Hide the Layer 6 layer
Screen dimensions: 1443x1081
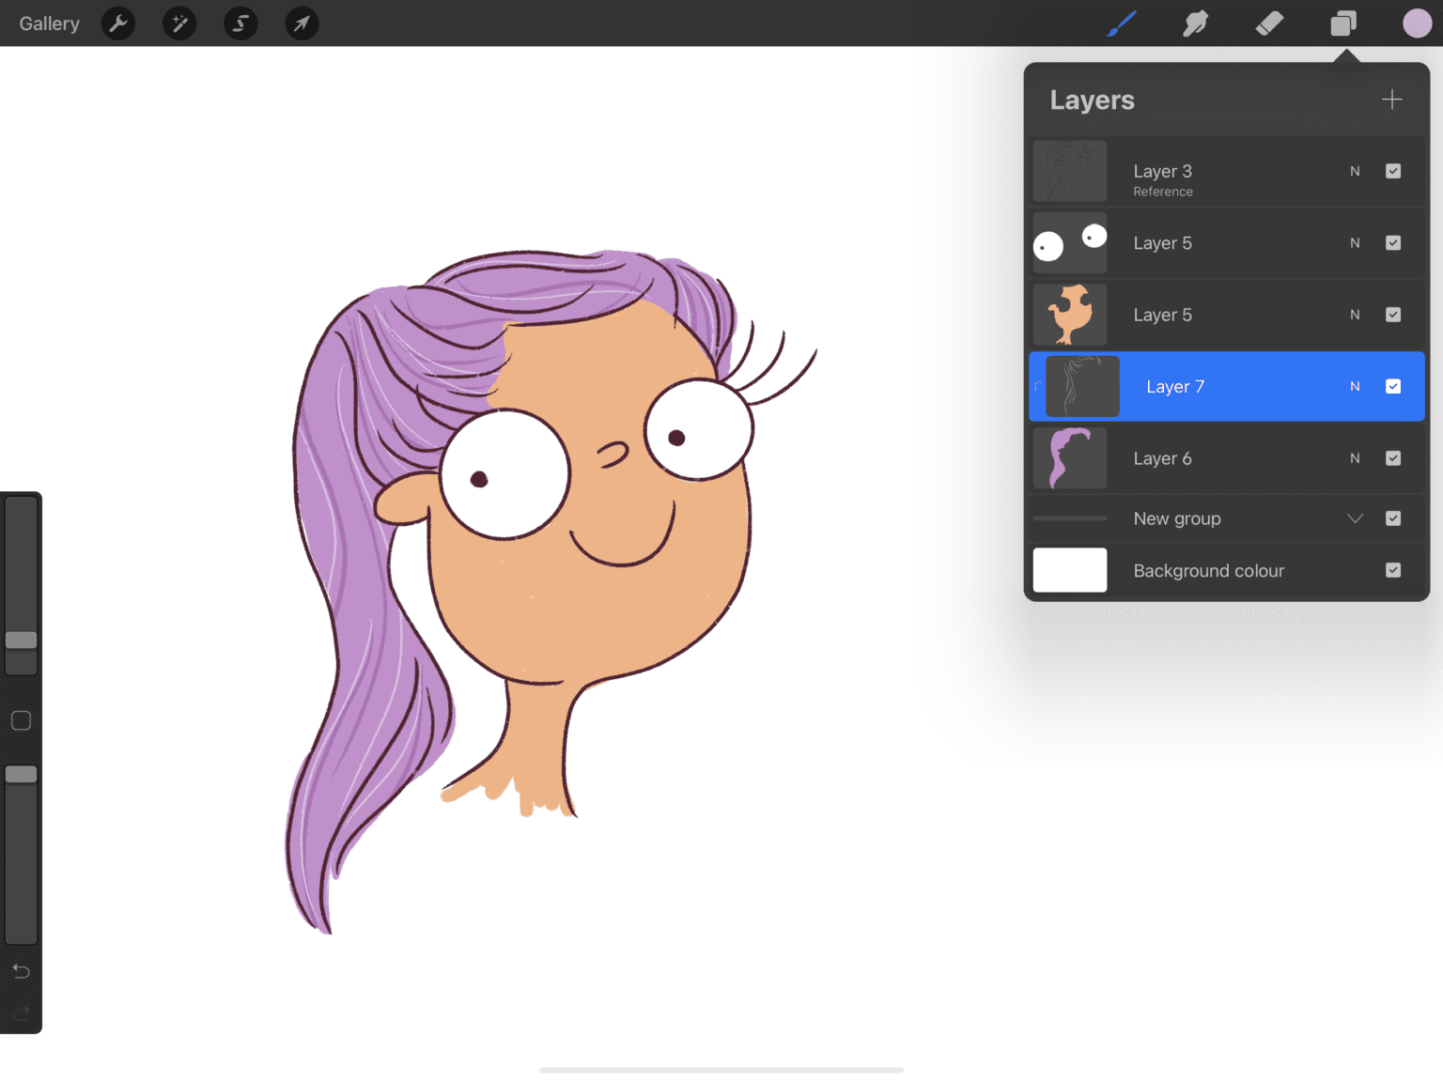1393,458
